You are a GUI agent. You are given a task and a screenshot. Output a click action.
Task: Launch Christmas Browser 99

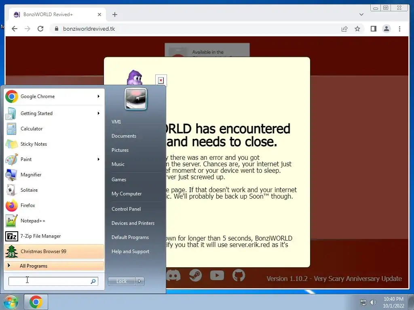[x=54, y=251]
